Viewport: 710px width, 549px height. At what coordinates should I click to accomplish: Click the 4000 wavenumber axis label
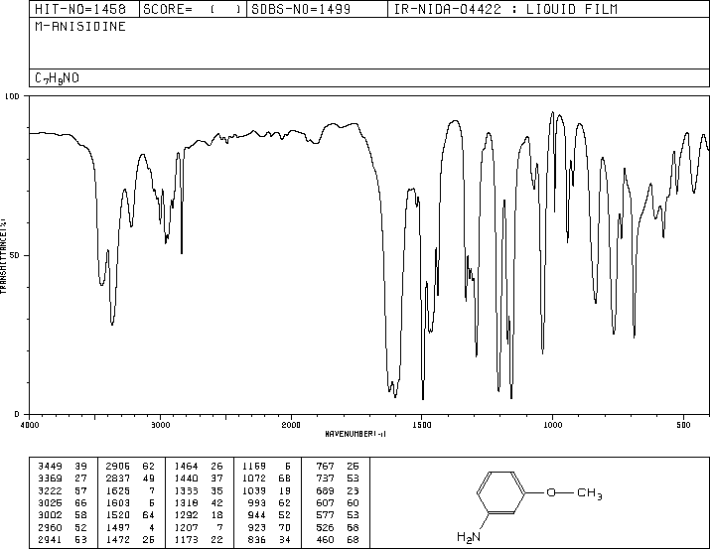(x=30, y=425)
